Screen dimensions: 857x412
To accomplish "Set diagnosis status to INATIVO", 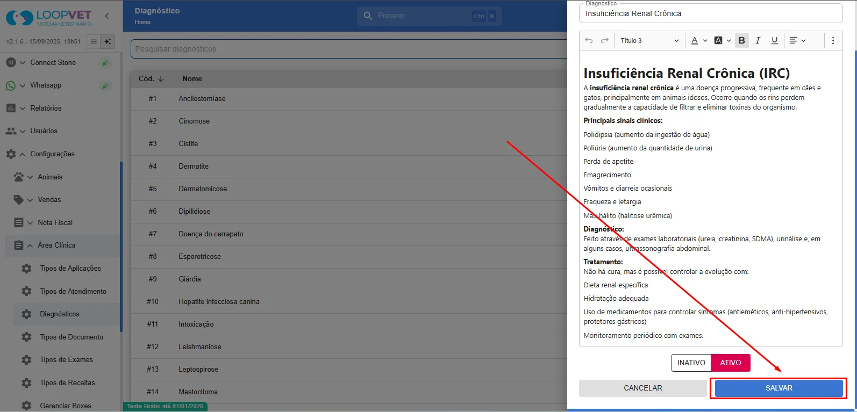I will point(691,363).
